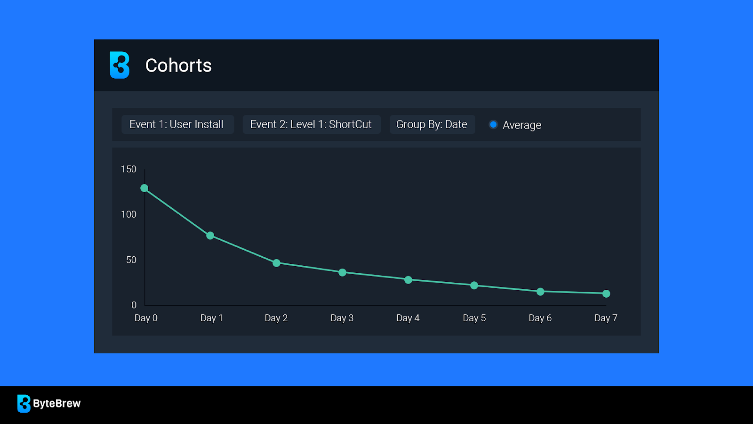Click the ByteBrew logo in bottom bar

click(24, 404)
